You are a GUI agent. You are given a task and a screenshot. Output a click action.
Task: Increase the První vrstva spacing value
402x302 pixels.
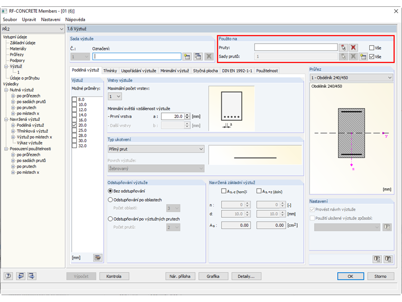click(187, 114)
